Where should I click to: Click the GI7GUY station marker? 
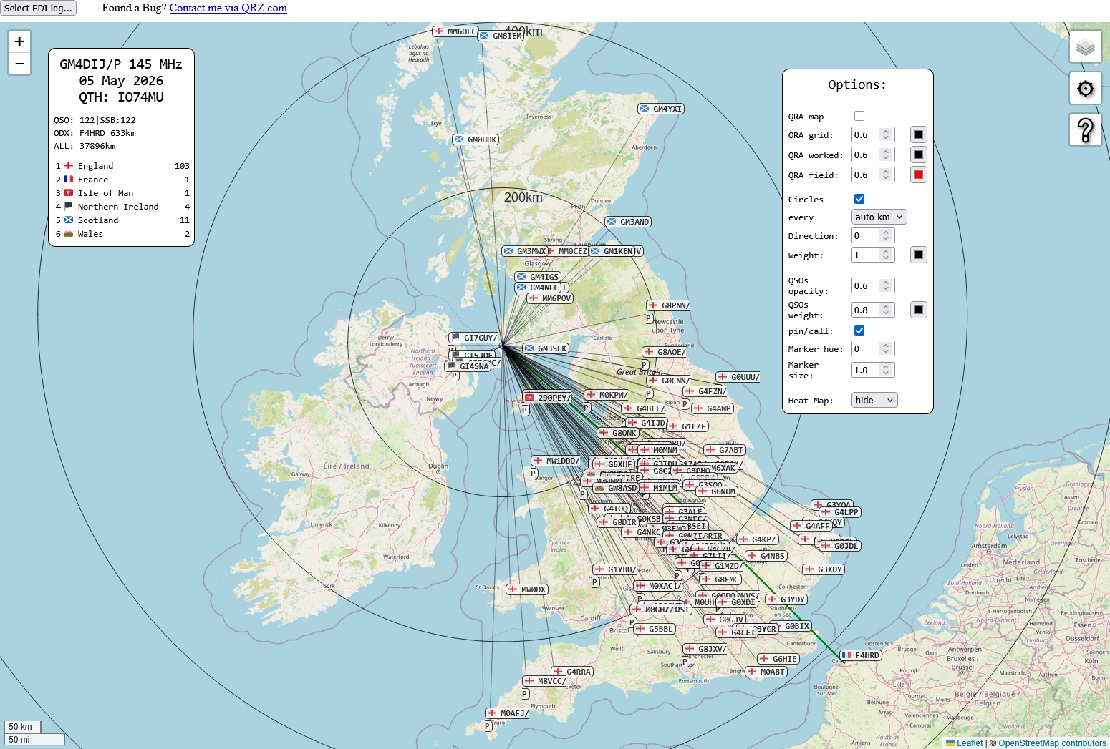[474, 338]
